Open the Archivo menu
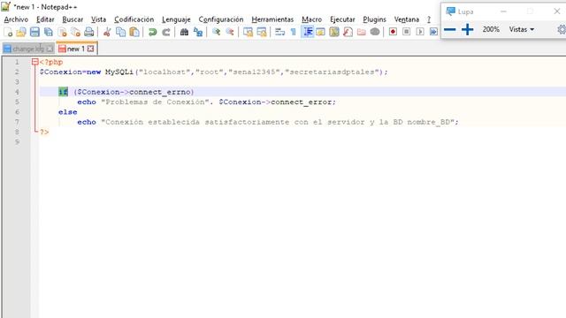Image resolution: width=566 pixels, height=318 pixels. coord(16,19)
